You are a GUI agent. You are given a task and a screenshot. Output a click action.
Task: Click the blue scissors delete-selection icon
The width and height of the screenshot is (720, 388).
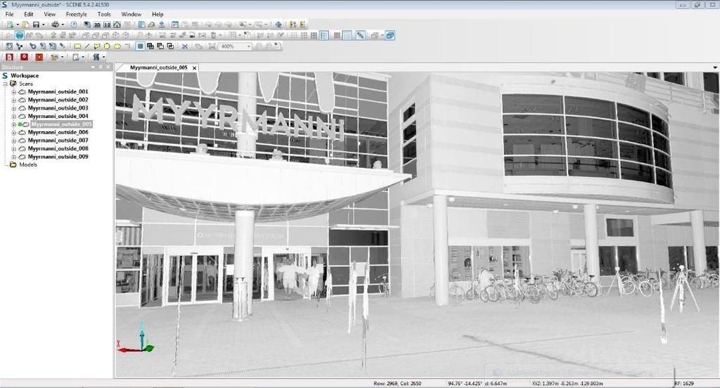[x=185, y=46]
